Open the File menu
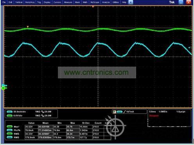The height and width of the screenshot is (145, 194). tap(4, 2)
